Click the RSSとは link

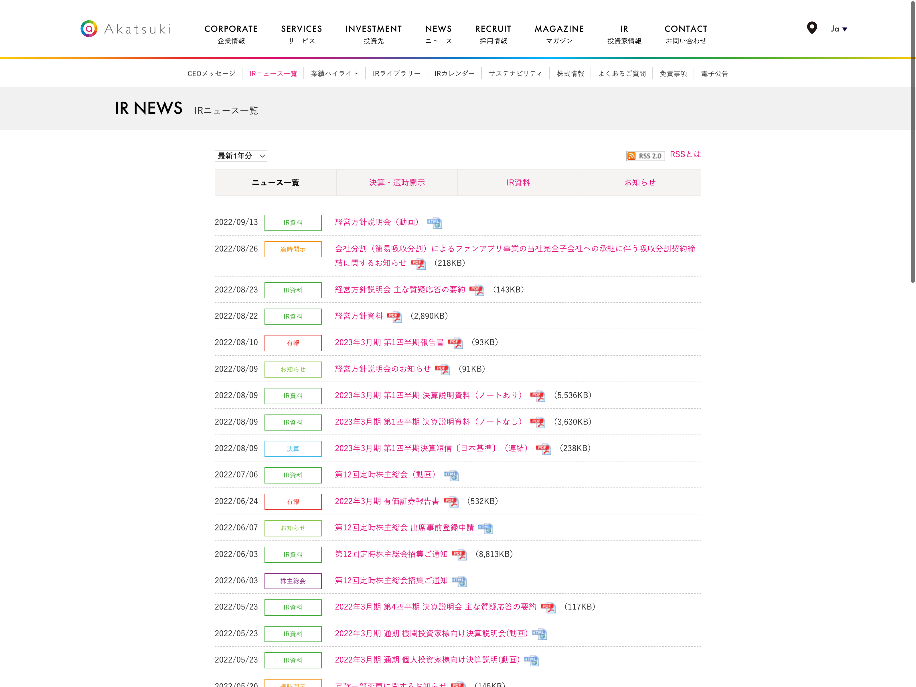coord(685,155)
